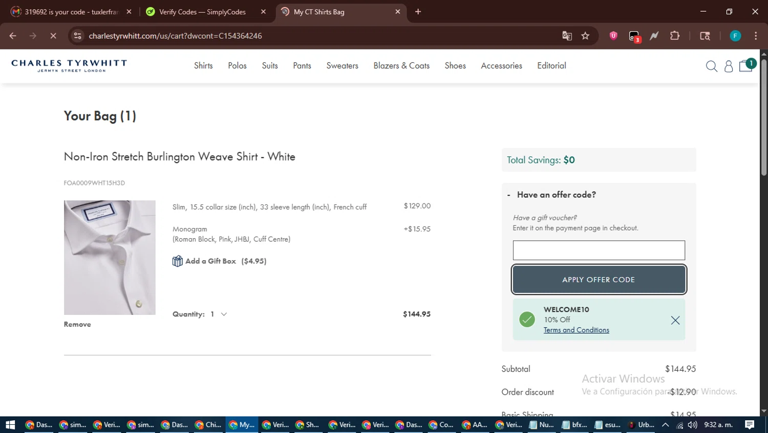The height and width of the screenshot is (433, 768).
Task: Stop the page from loading
Action: pyautogui.click(x=53, y=36)
